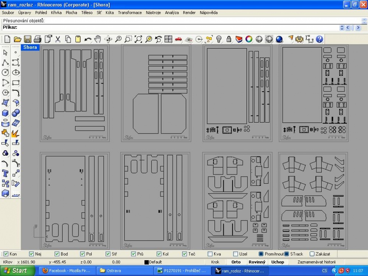368x276 pixels.
Task: Open the Soubor menu
Action: (8, 13)
